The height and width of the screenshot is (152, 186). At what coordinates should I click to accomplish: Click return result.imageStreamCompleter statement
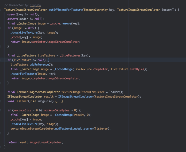35,142
